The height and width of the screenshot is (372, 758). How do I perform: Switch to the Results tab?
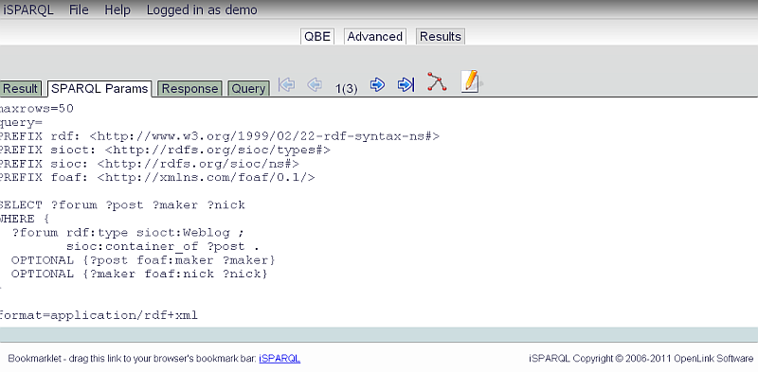[441, 36]
